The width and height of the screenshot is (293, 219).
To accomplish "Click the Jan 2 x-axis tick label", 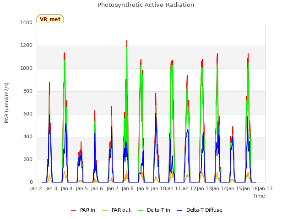I will 36,188.
